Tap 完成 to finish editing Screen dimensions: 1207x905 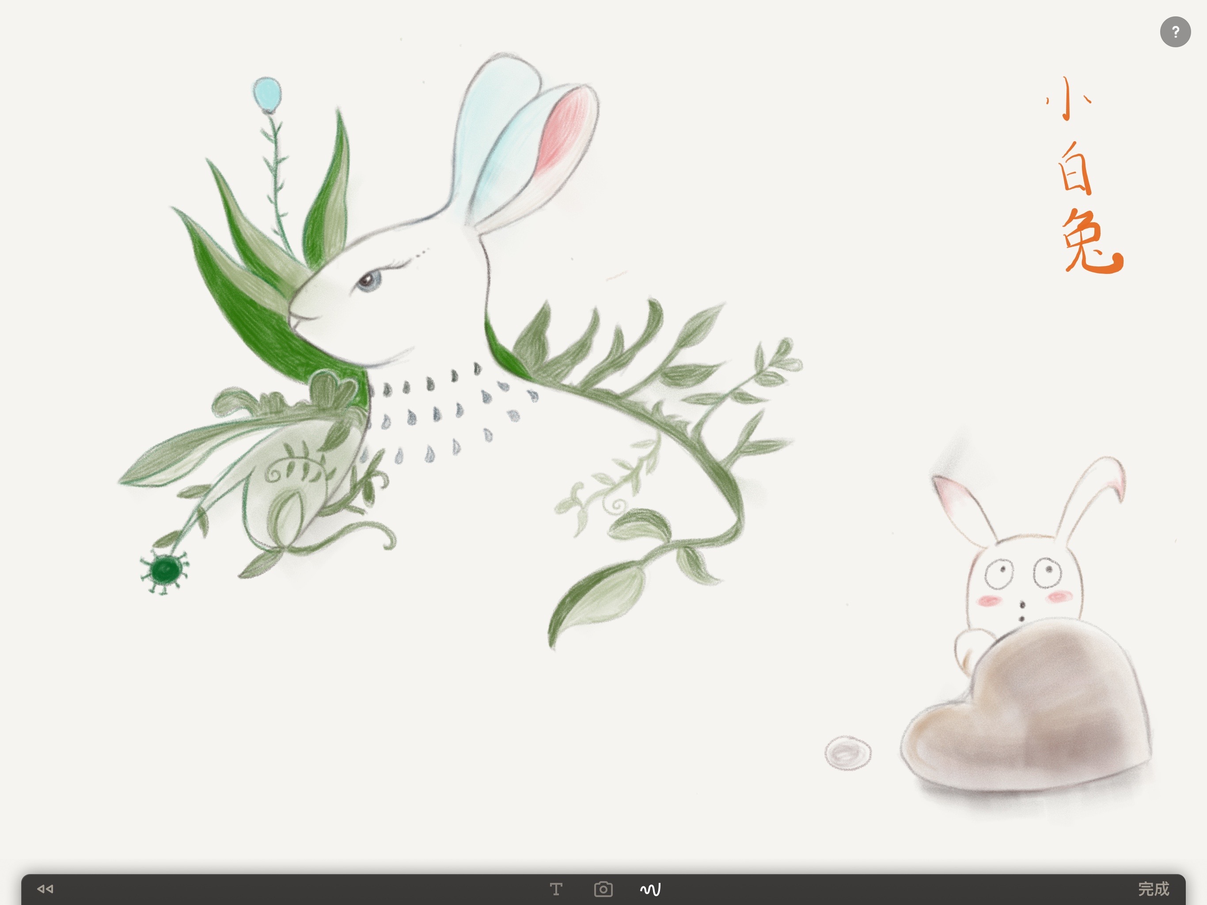click(x=1153, y=890)
